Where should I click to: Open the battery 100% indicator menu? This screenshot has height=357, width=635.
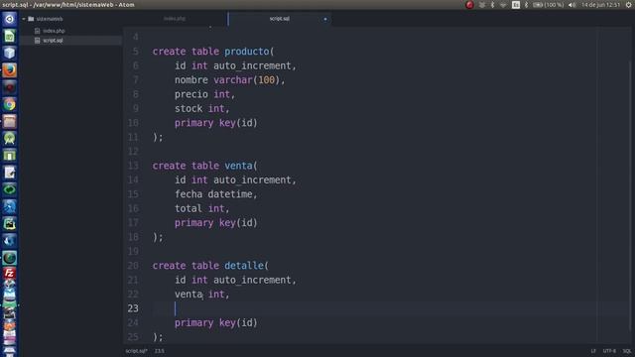(x=548, y=5)
